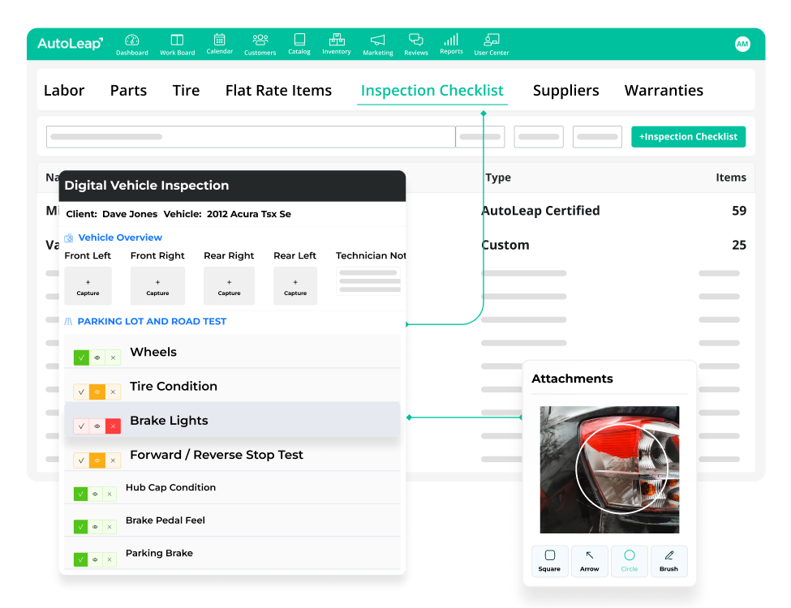
Task: Select the Square annotation tool
Action: pyautogui.click(x=549, y=561)
